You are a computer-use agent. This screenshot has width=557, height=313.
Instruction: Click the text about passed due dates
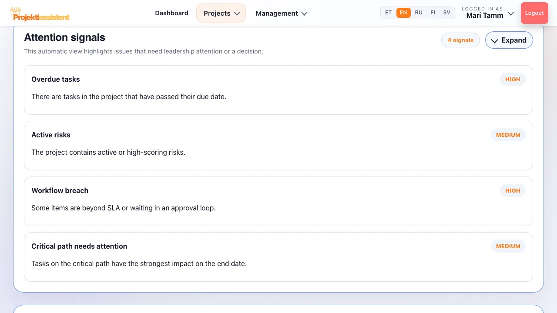129,97
